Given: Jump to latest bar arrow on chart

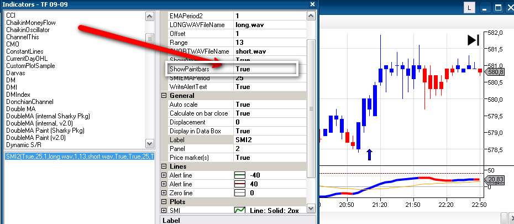Looking at the screenshot, I should 473,40.
